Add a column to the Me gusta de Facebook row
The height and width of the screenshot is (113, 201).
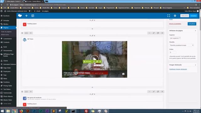point(31,92)
